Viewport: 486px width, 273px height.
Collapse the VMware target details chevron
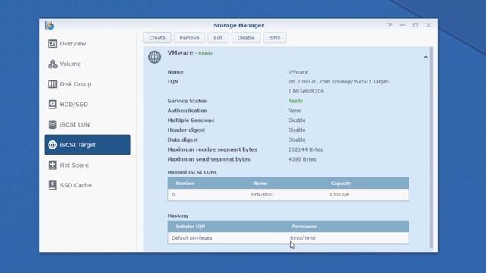(x=425, y=58)
